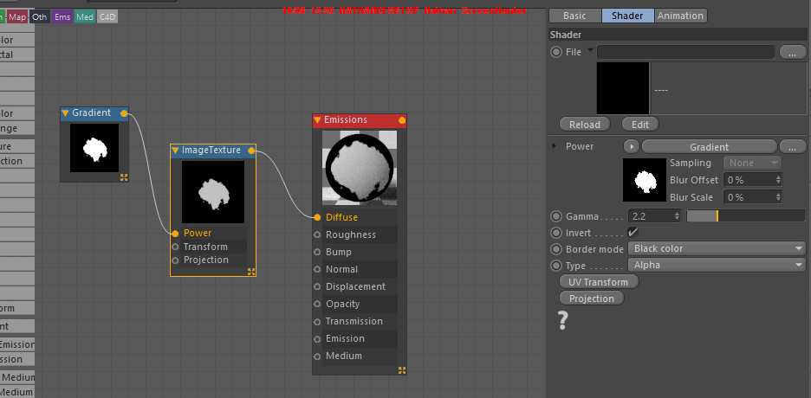811x398 pixels.
Task: Click the Gradient node output port
Action: pyautogui.click(x=124, y=113)
